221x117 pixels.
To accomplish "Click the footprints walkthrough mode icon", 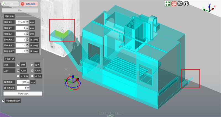I will (186, 4).
